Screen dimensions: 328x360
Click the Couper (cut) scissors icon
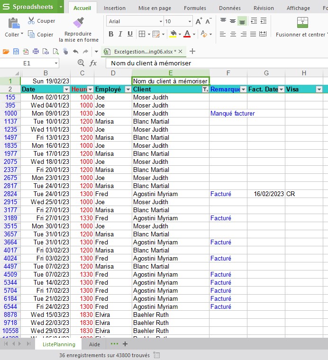pyautogui.click(x=31, y=21)
